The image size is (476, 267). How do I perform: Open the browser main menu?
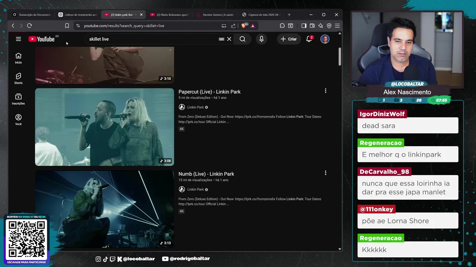(x=337, y=26)
